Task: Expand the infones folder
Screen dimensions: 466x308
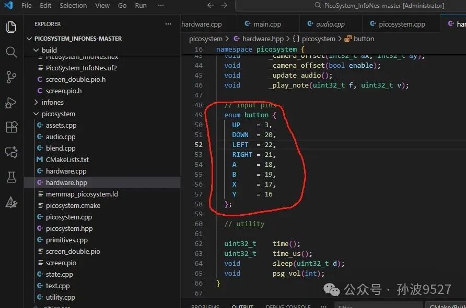Action: click(102, 102)
